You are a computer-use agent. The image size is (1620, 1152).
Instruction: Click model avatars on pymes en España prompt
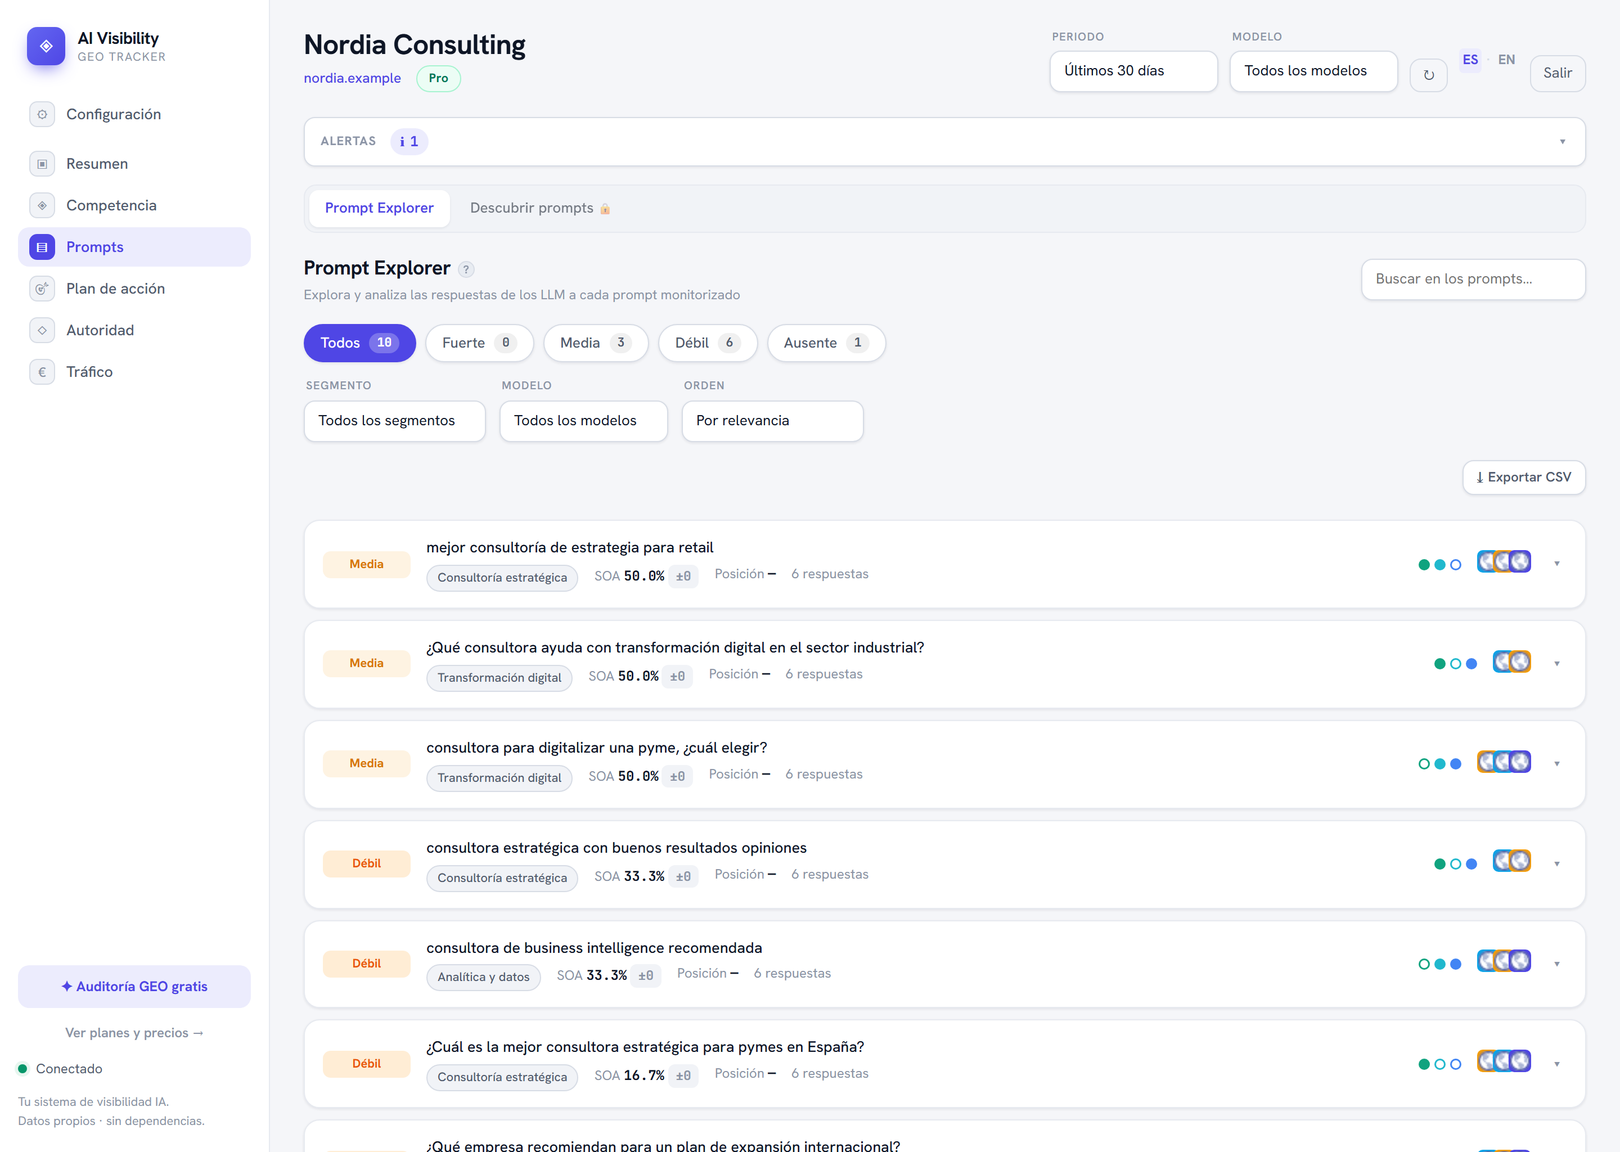[1504, 1060]
